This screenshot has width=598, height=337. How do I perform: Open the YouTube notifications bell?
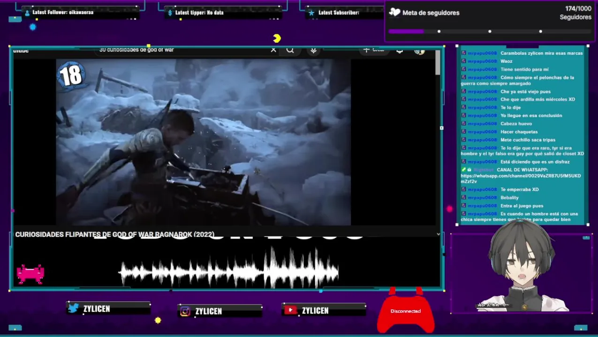[400, 50]
